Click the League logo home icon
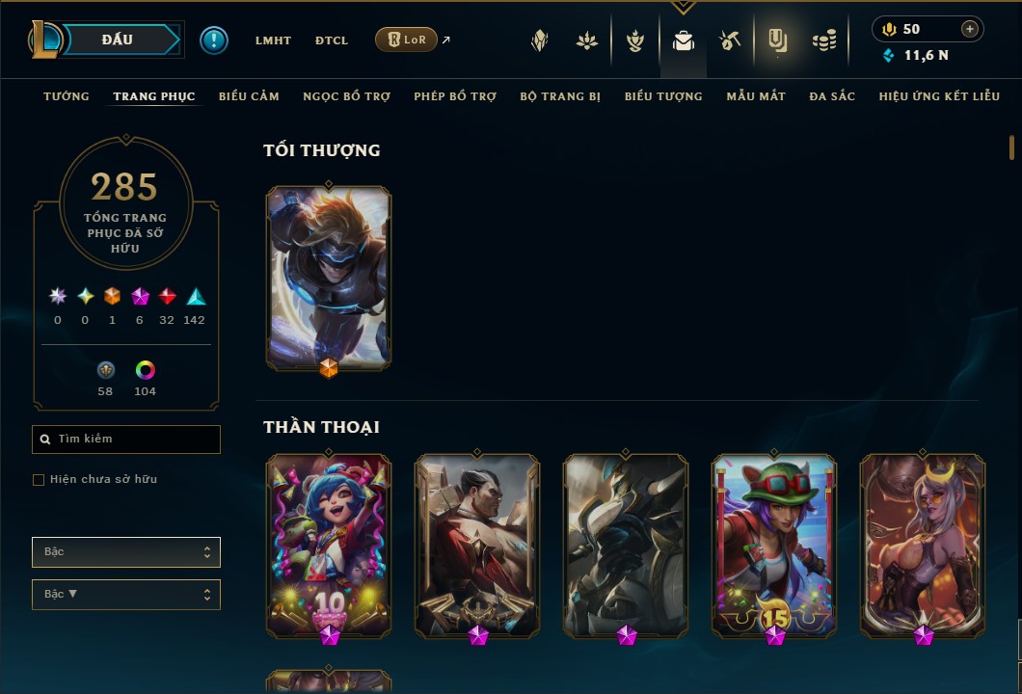 click(45, 40)
